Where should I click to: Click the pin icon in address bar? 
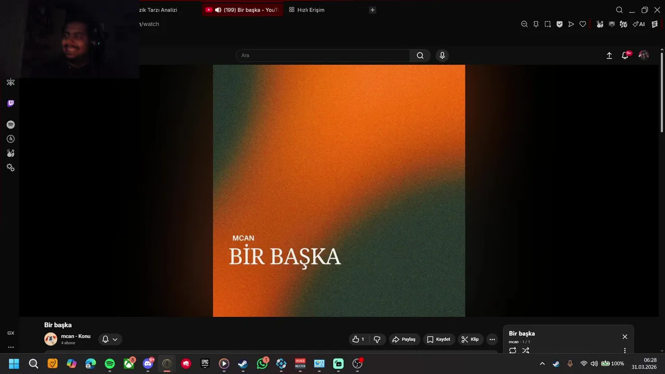pos(536,24)
